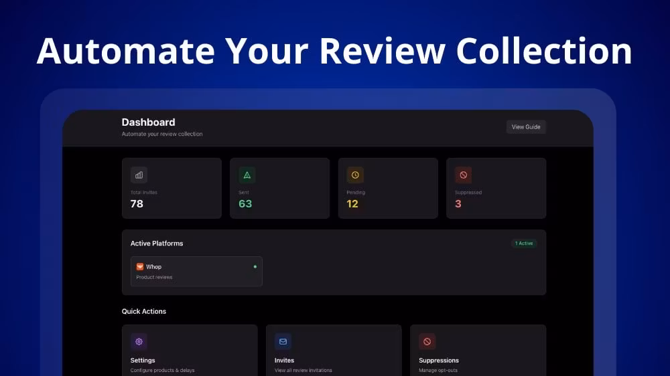The width and height of the screenshot is (670, 376).
Task: Select the Whop 'Product reviews' label
Action: (154, 277)
